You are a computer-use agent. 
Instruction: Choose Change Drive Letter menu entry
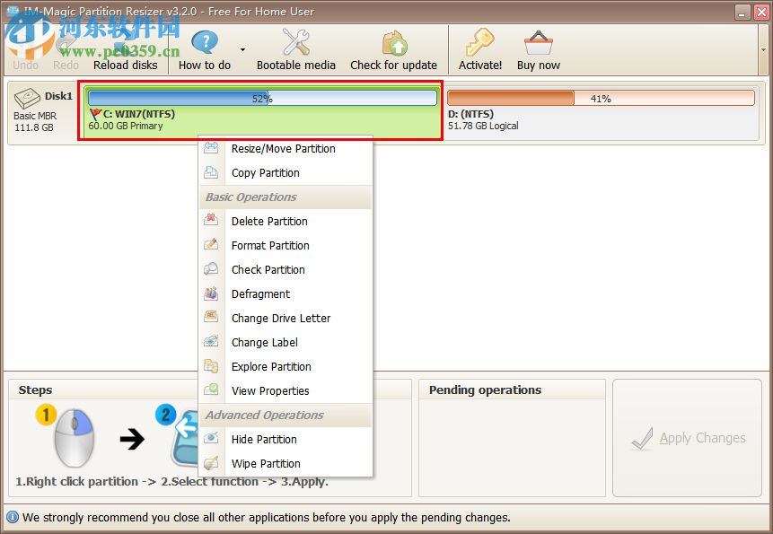tap(285, 318)
